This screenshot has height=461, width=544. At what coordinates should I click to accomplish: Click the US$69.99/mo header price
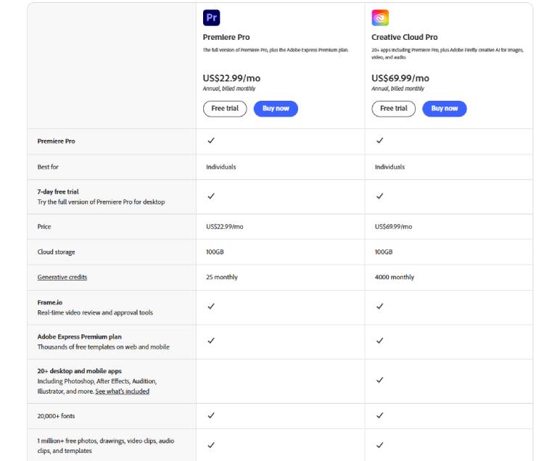point(400,78)
